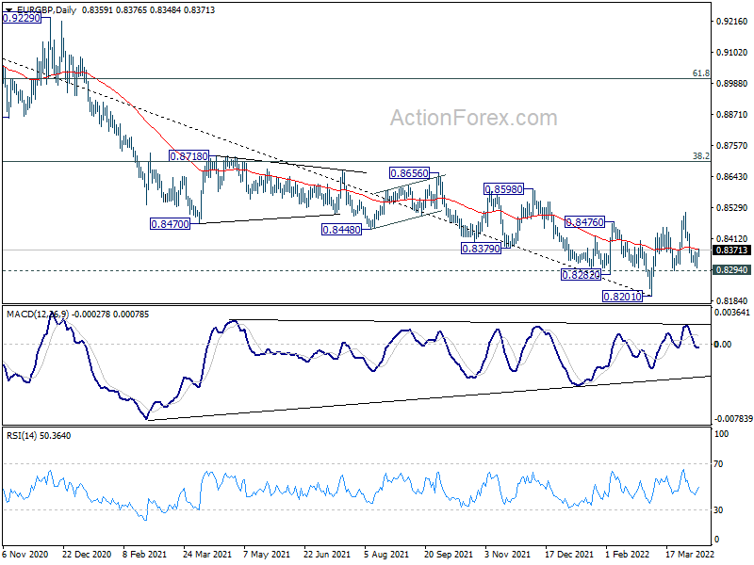Image resolution: width=754 pixels, height=565 pixels.
Task: Click the 61.8 Fibonacci level label
Action: pyautogui.click(x=700, y=73)
